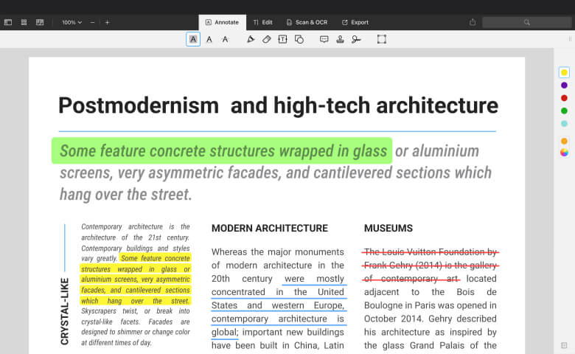Activate the area selection tool
Viewport: 575px width, 354px height.
(x=382, y=39)
